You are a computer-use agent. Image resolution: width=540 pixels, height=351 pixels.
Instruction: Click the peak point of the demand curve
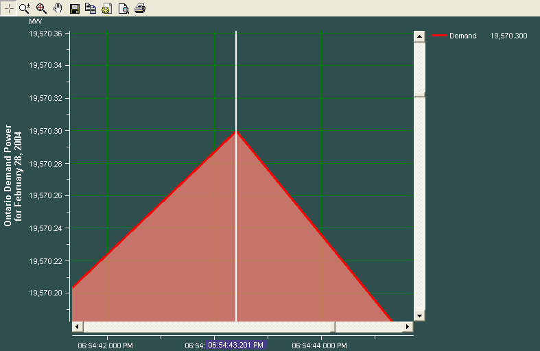point(236,131)
